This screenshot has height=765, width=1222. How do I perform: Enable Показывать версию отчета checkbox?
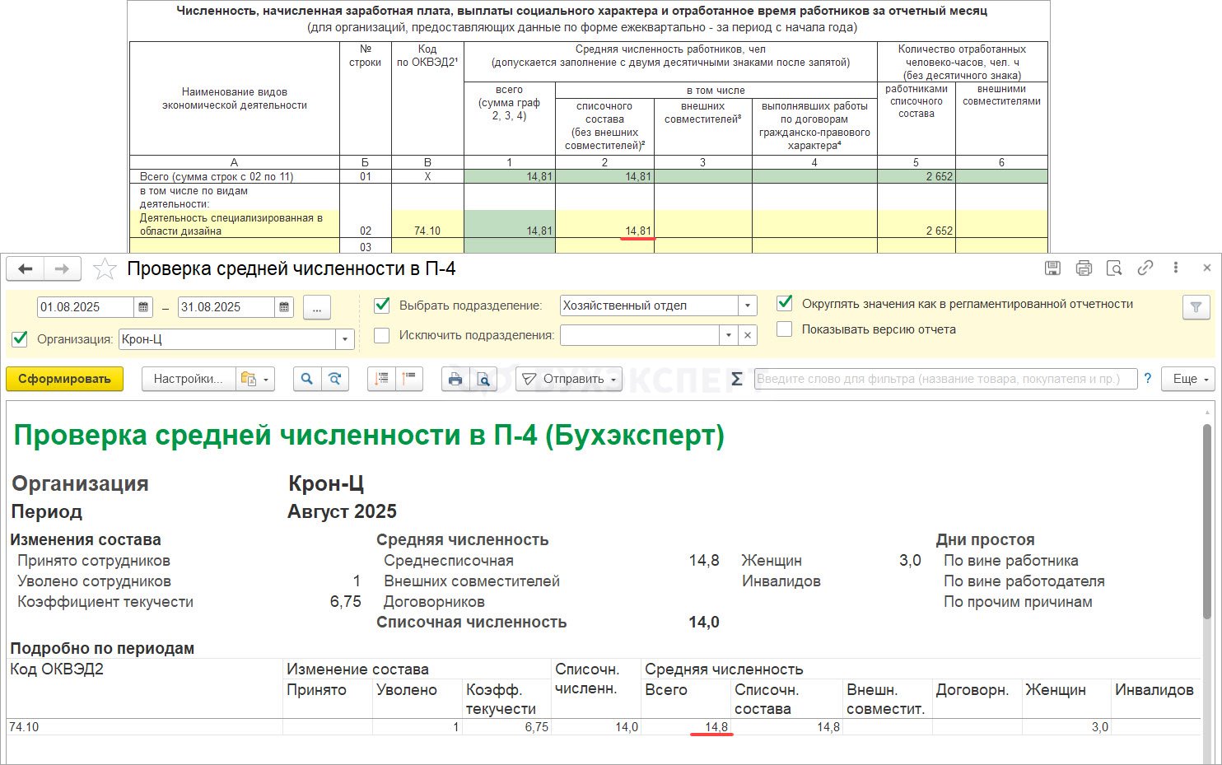click(x=785, y=329)
